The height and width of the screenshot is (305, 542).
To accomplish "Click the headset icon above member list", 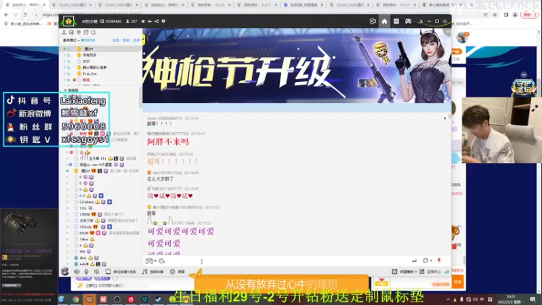I will click(71, 32).
